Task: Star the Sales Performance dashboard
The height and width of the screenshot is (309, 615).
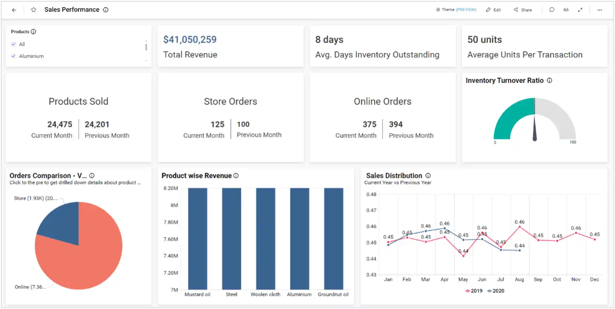Action: click(33, 9)
